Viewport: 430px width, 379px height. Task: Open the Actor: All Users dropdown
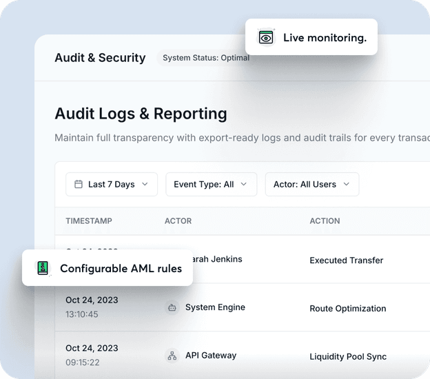click(x=312, y=184)
